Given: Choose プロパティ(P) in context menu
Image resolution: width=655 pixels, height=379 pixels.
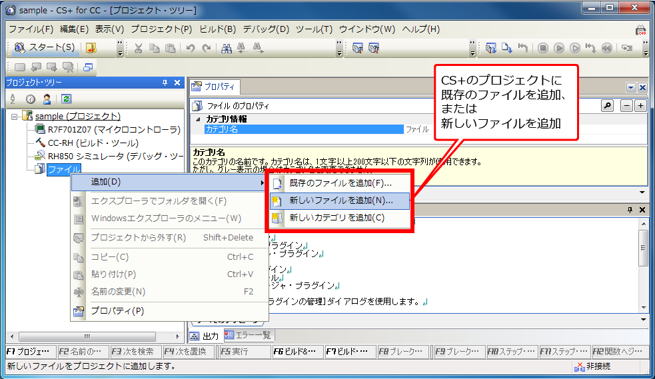Looking at the screenshot, I should coord(169,311).
